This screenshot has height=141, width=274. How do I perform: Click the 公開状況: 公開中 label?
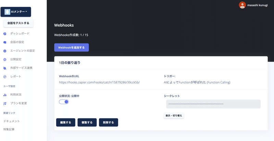click(69, 96)
